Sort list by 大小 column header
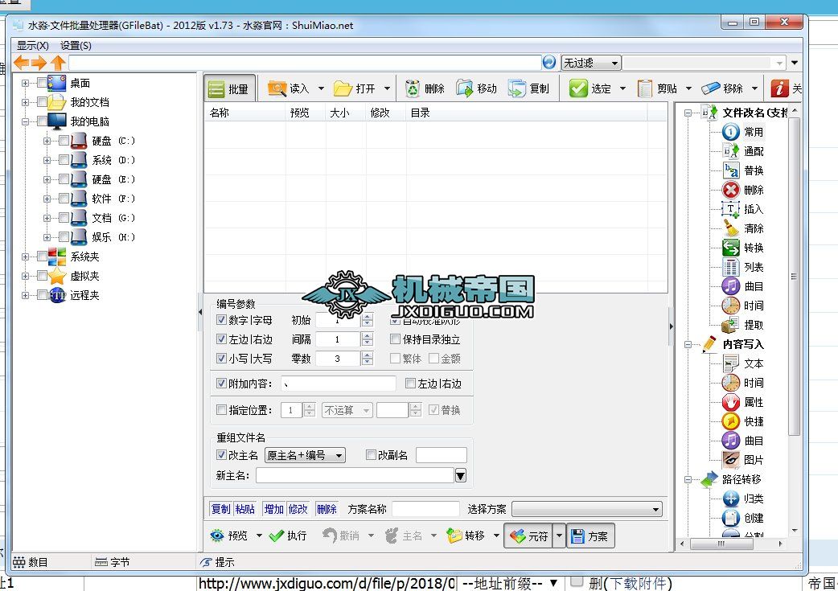 [x=346, y=113]
